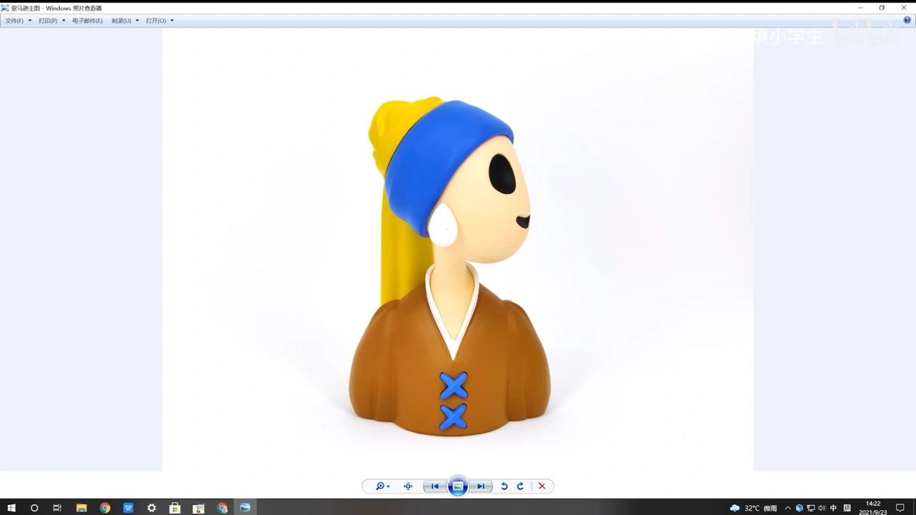Screen dimensions: 916x515
Task: Restore down the photo viewer window
Action: (882, 7)
